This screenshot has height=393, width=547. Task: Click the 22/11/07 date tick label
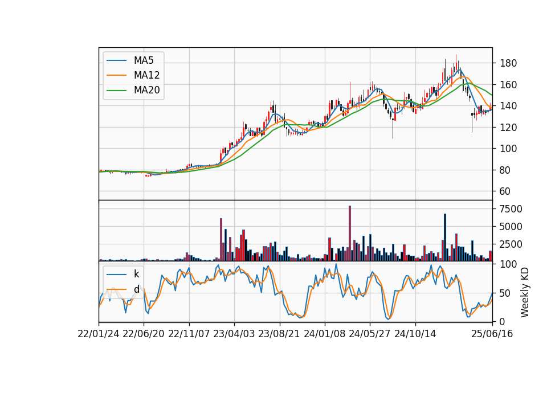(189, 334)
